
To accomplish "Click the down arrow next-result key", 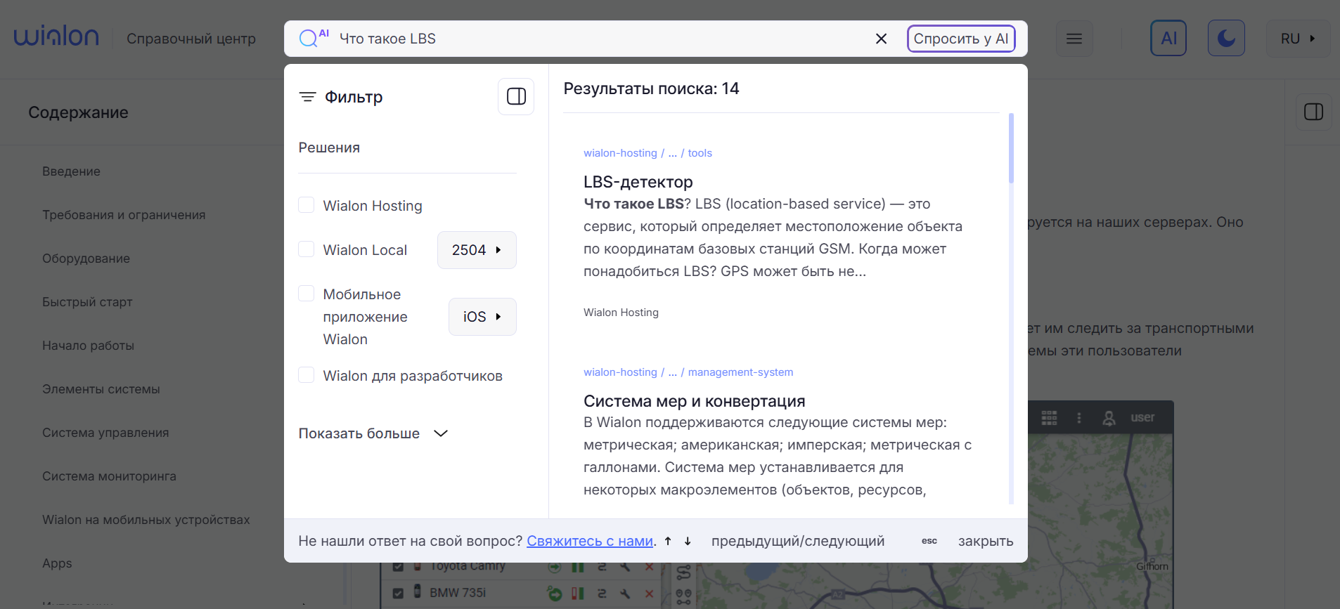I will pyautogui.click(x=688, y=541).
